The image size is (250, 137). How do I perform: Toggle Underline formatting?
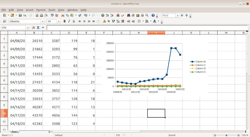click(x=74, y=21)
